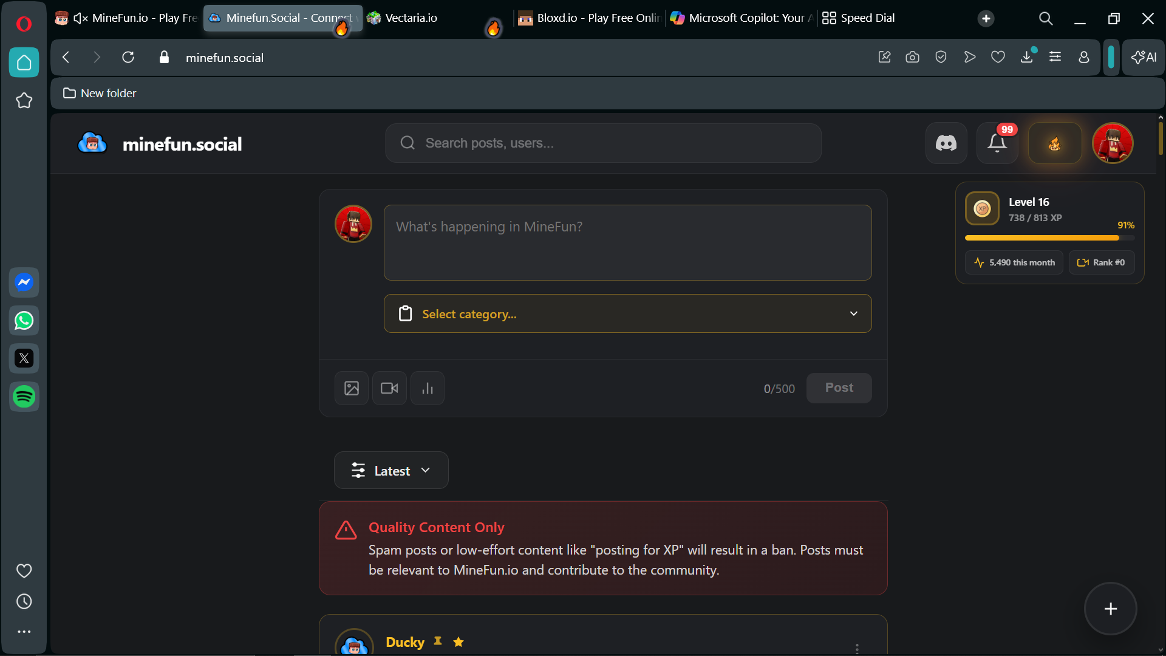Open Messenger in the sidebar
1166x656 pixels.
[24, 282]
